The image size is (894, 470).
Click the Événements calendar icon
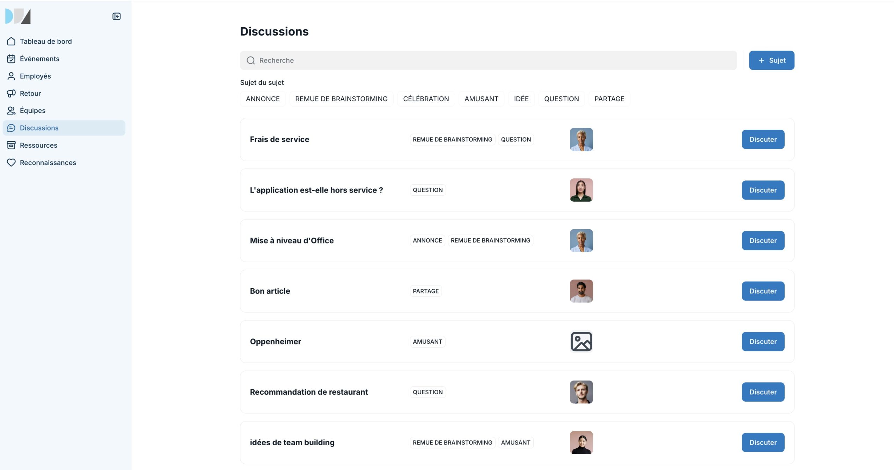[x=11, y=59]
